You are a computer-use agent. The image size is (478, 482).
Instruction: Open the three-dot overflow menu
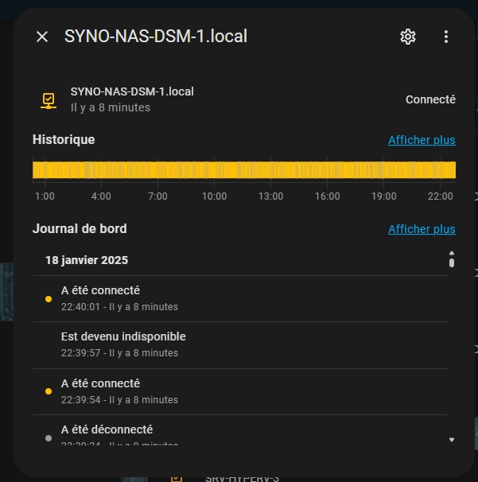point(446,37)
